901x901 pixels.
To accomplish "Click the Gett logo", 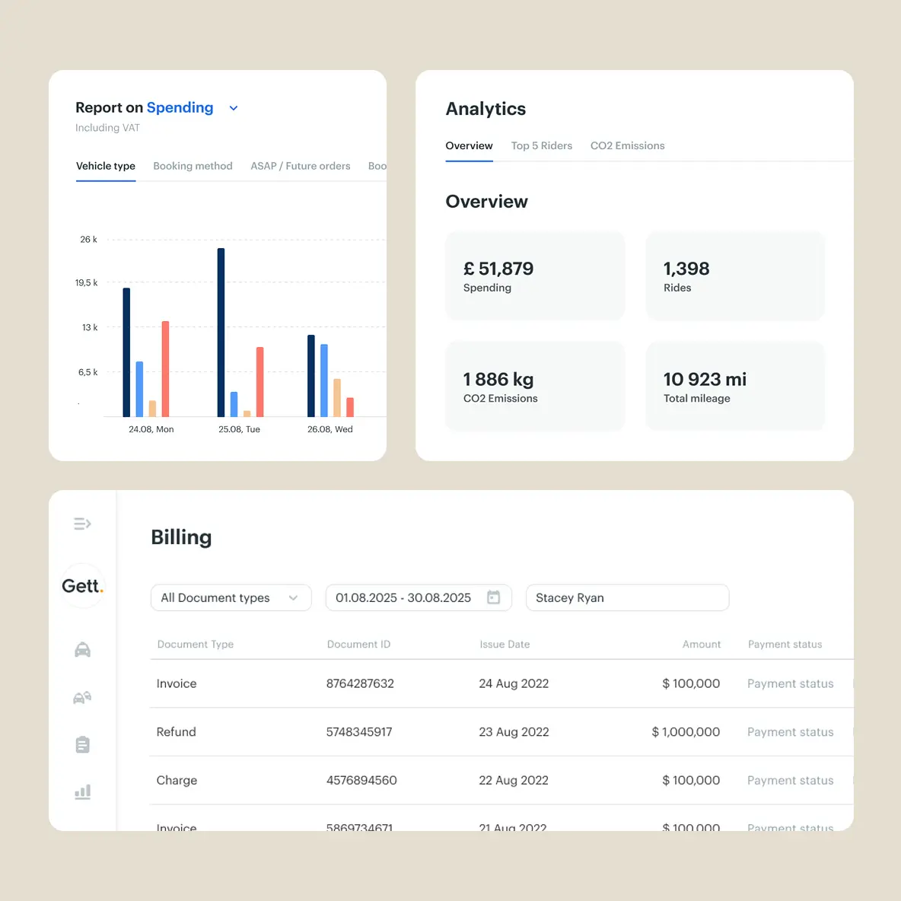I will tap(83, 586).
